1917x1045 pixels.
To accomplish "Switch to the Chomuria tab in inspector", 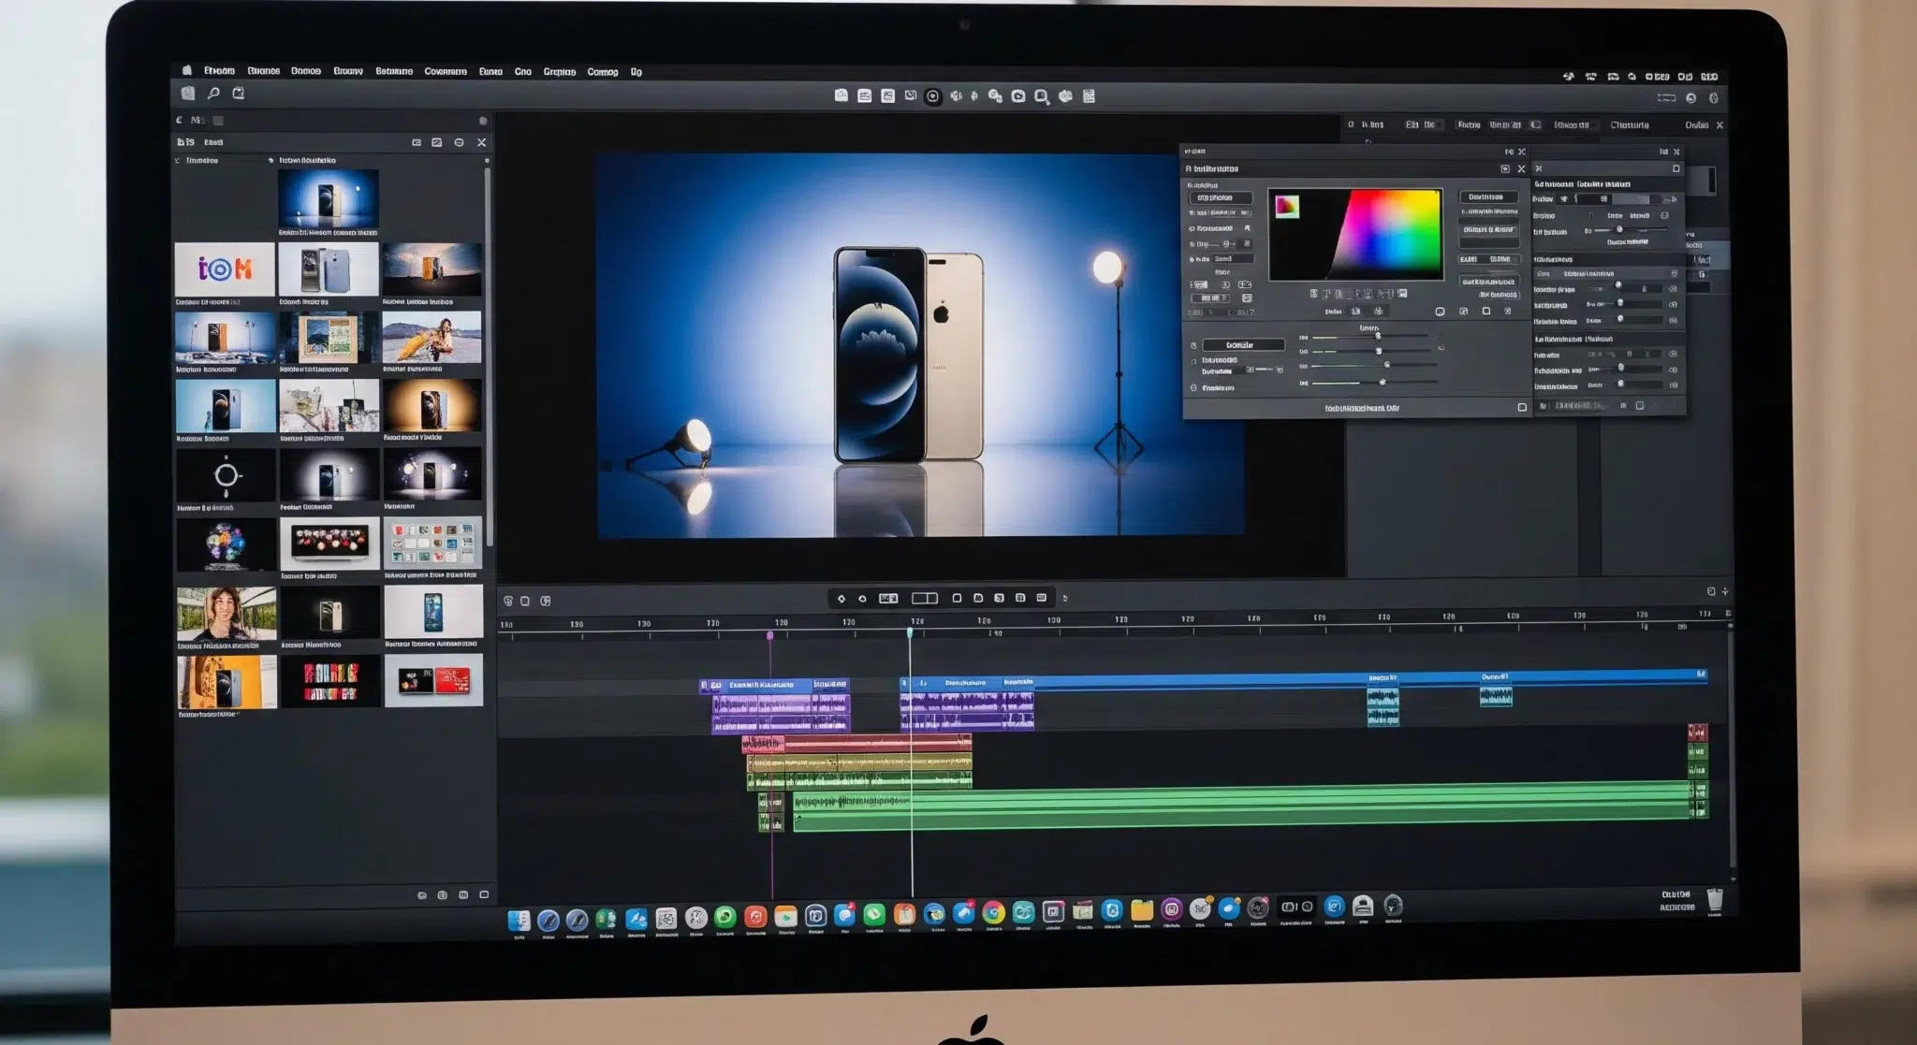I will [1629, 125].
